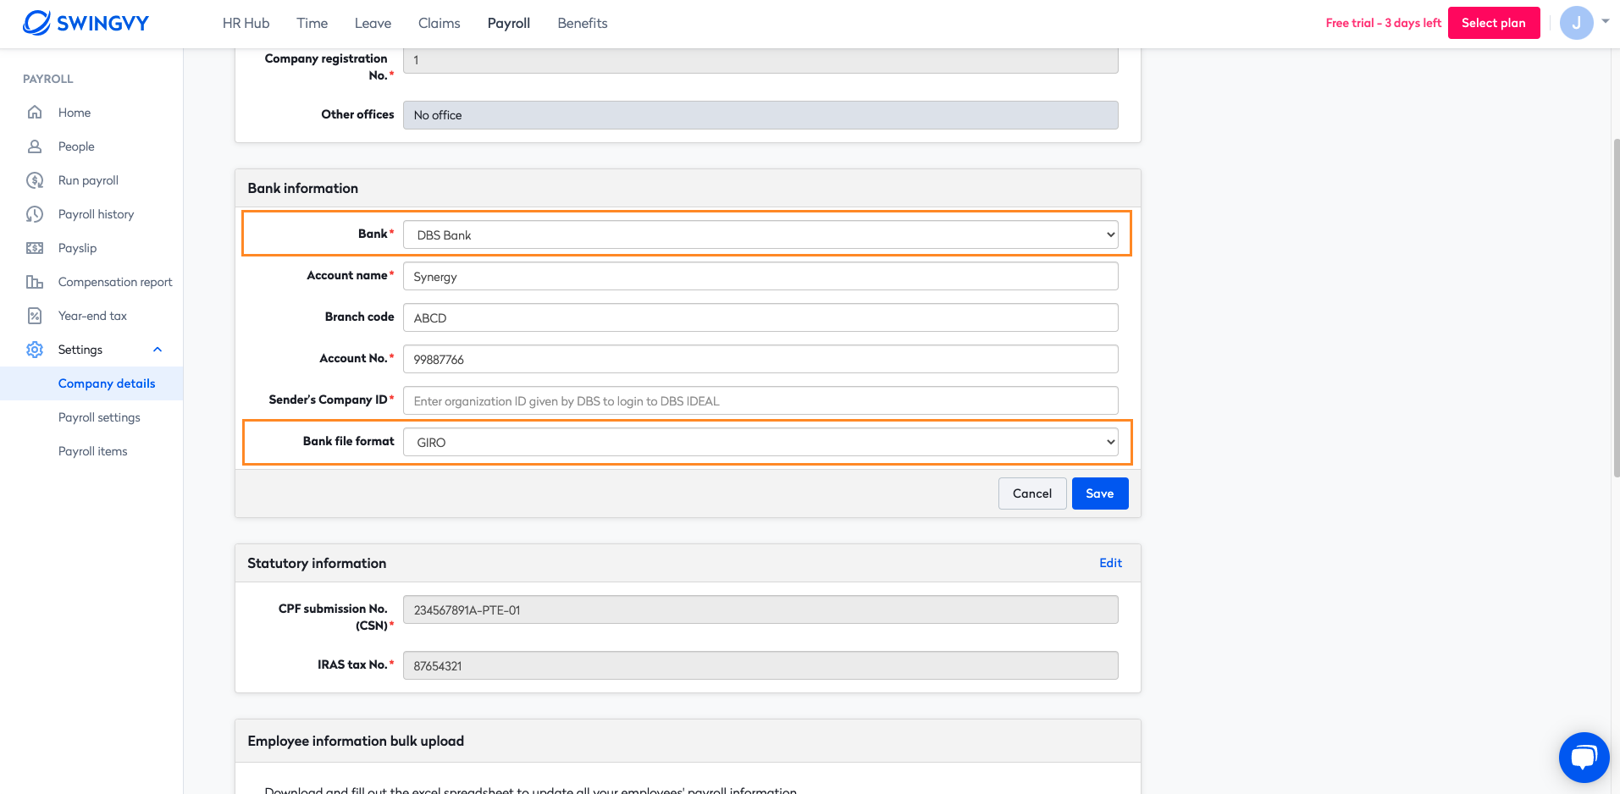The width and height of the screenshot is (1620, 794).
Task: Save the bank information changes
Action: (x=1099, y=493)
